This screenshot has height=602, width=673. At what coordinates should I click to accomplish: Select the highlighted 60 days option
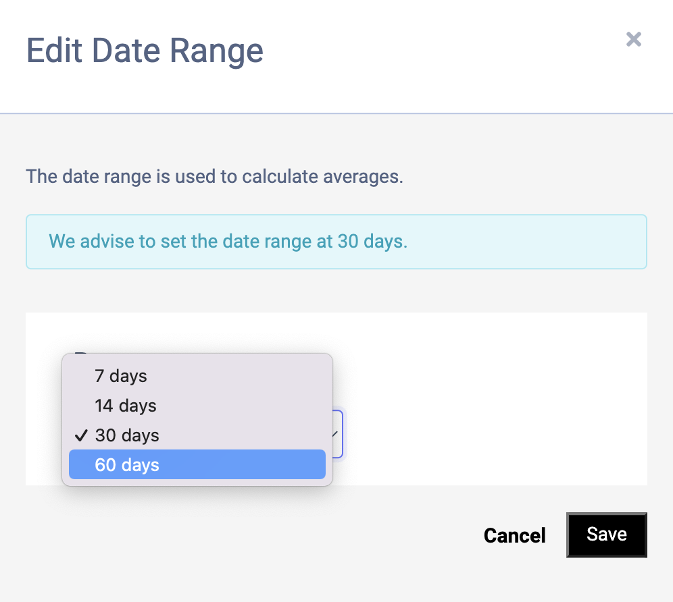click(x=127, y=465)
